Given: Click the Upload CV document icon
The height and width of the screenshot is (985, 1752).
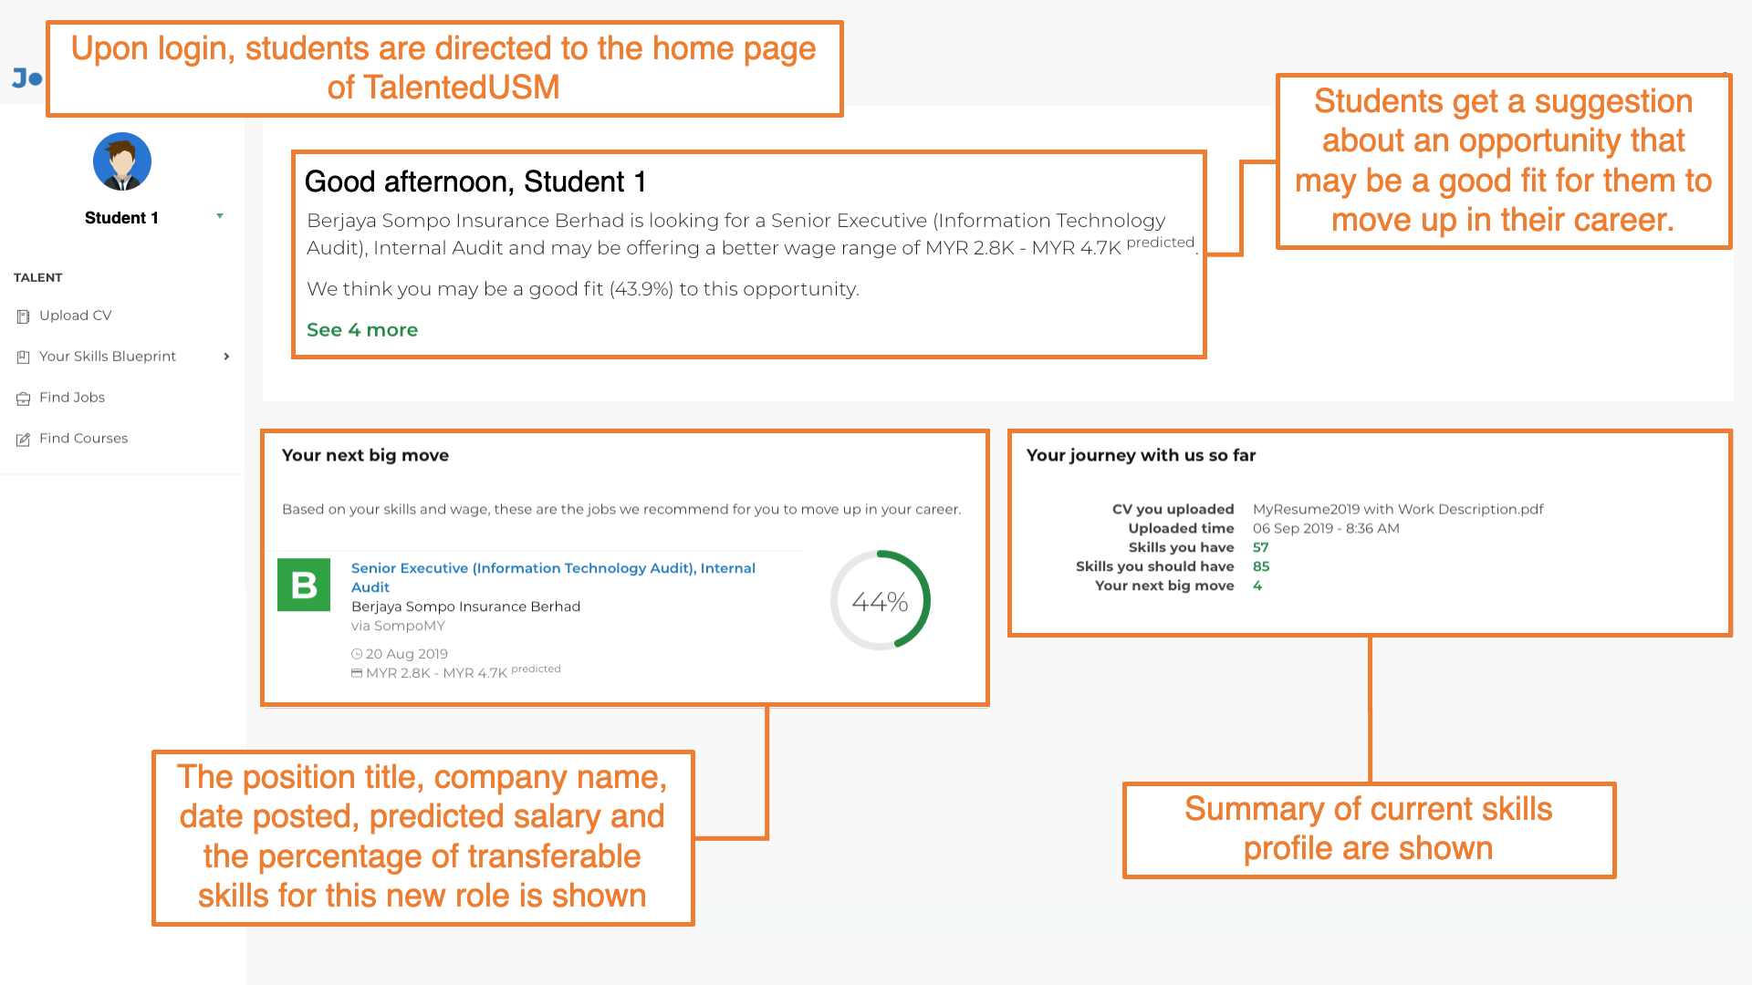Looking at the screenshot, I should point(23,316).
